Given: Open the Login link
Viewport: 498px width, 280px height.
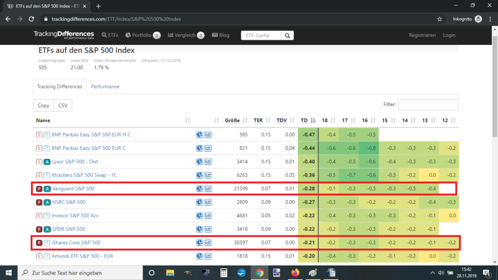Looking at the screenshot, I should point(449,35).
